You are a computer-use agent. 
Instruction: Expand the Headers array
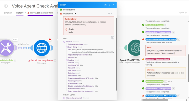coord(67,60)
